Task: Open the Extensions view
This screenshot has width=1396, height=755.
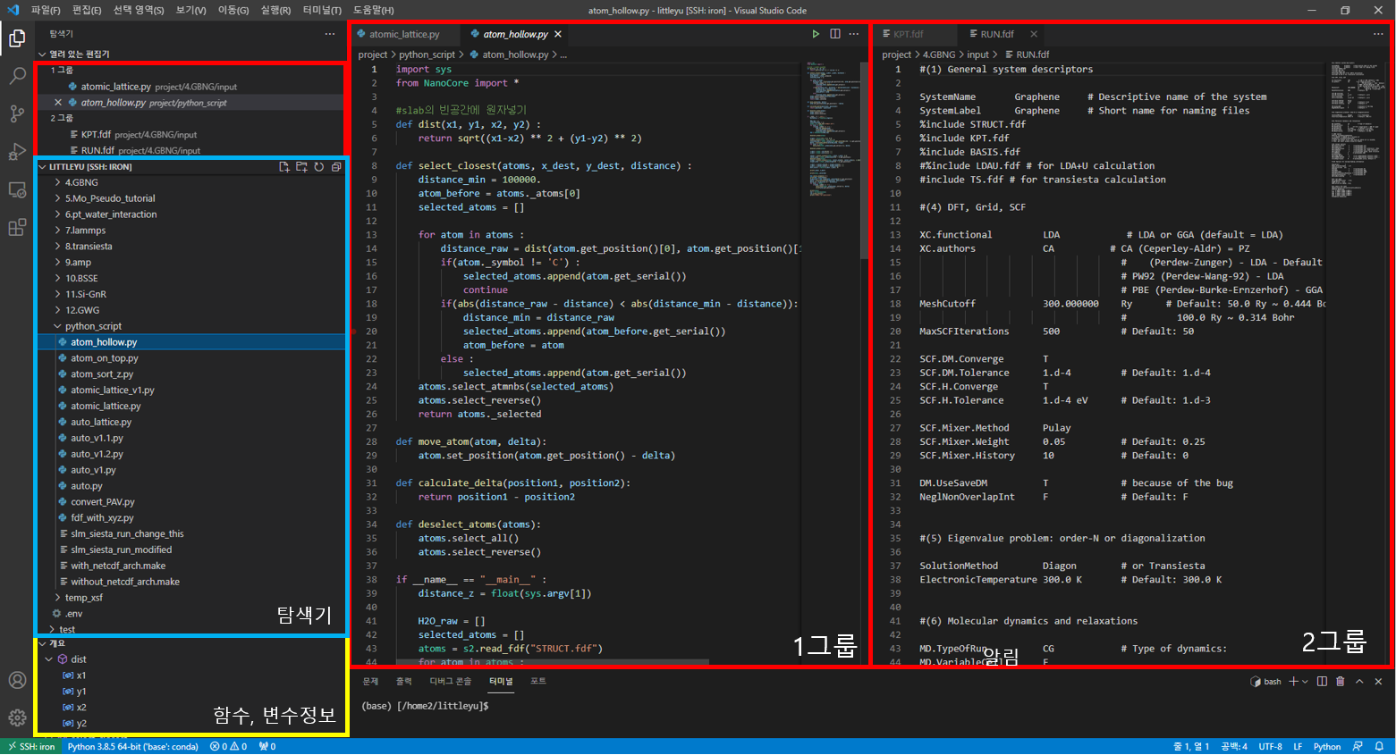Action: [17, 228]
